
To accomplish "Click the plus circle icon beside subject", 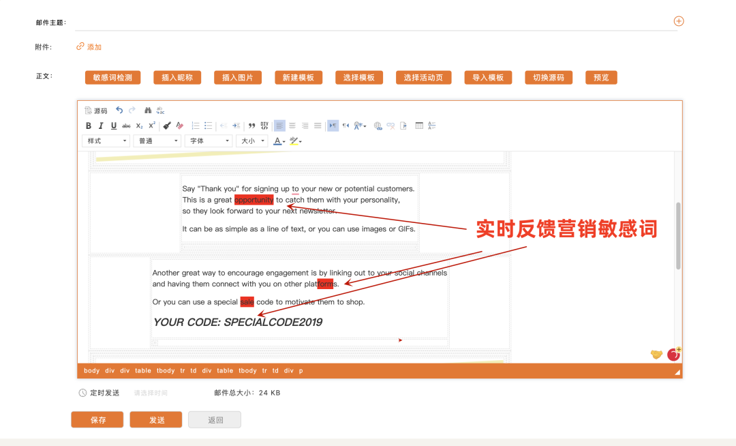I will pos(679,21).
